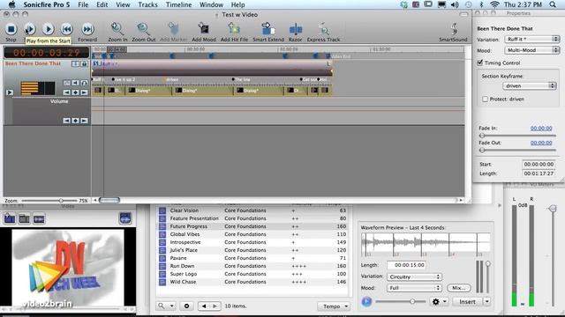Click the Smart Extend tool icon
This screenshot has width=565, height=317.
coord(268,29)
